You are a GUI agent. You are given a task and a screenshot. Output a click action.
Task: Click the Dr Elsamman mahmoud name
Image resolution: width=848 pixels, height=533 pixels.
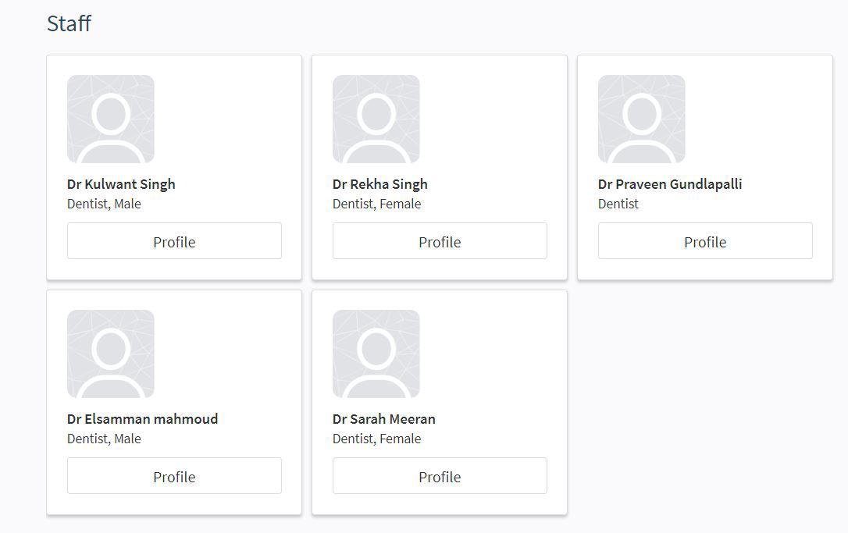[143, 419]
